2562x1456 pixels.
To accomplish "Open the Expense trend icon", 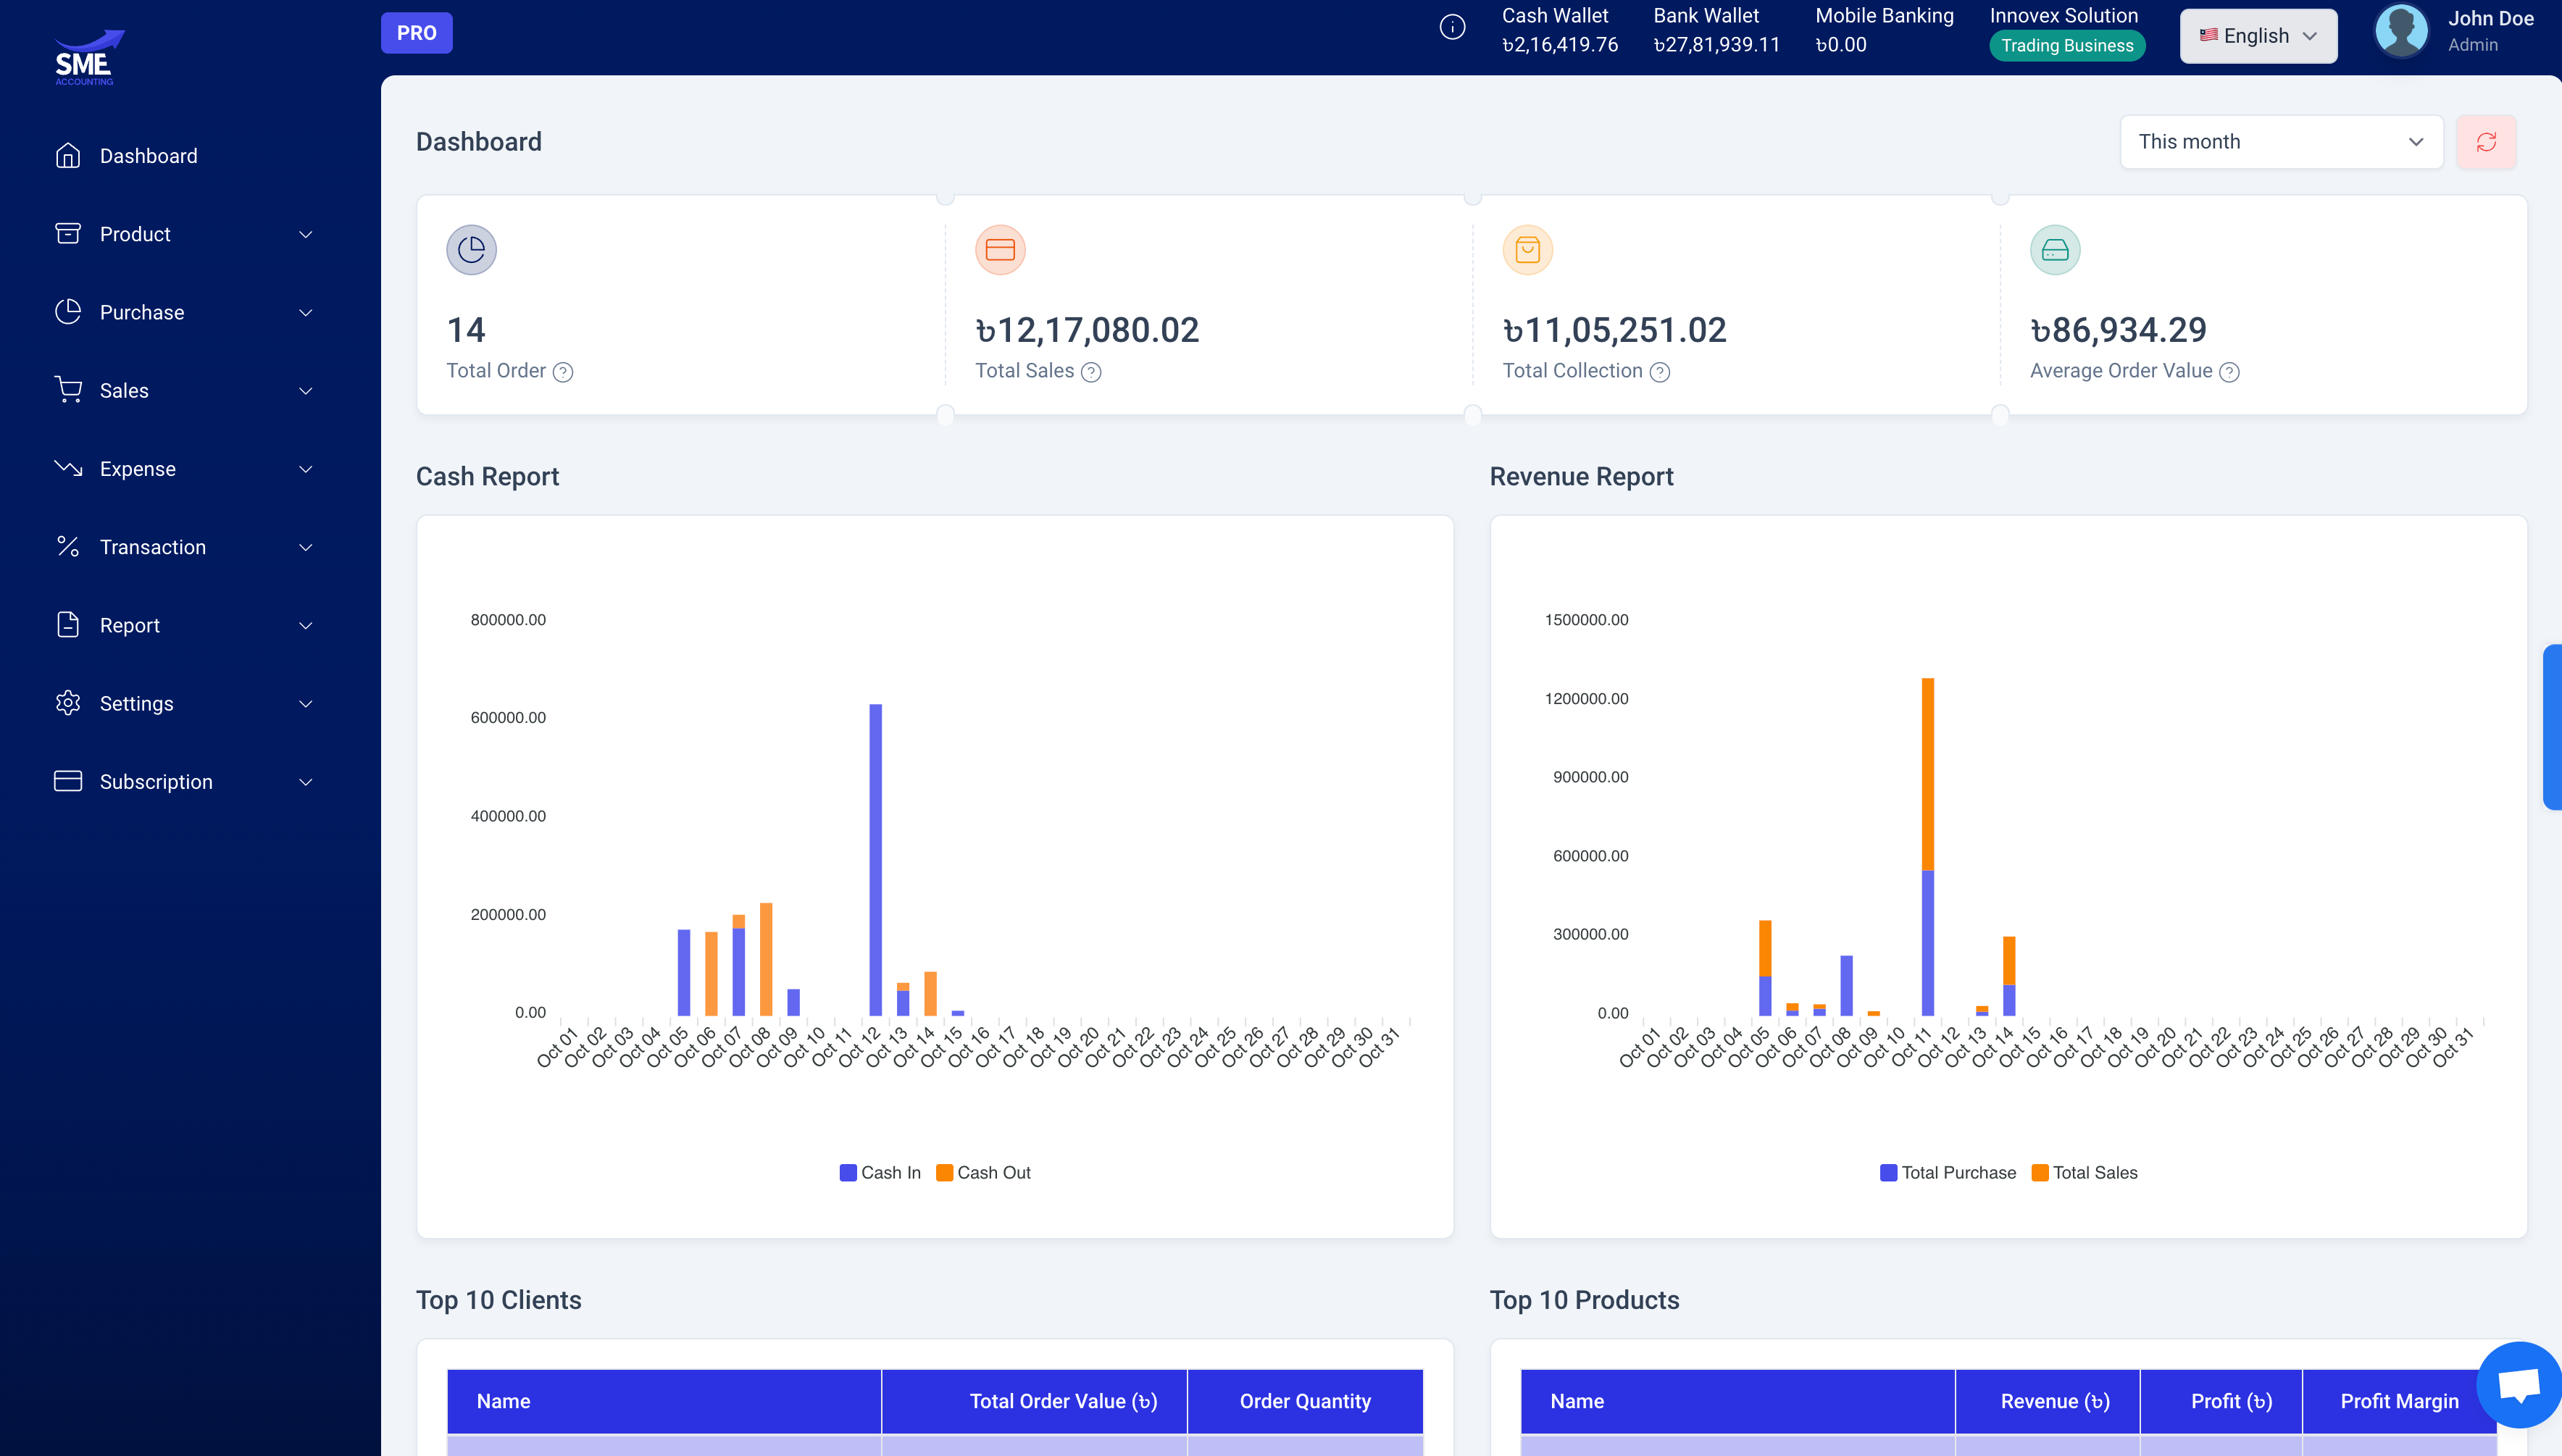I will (67, 468).
